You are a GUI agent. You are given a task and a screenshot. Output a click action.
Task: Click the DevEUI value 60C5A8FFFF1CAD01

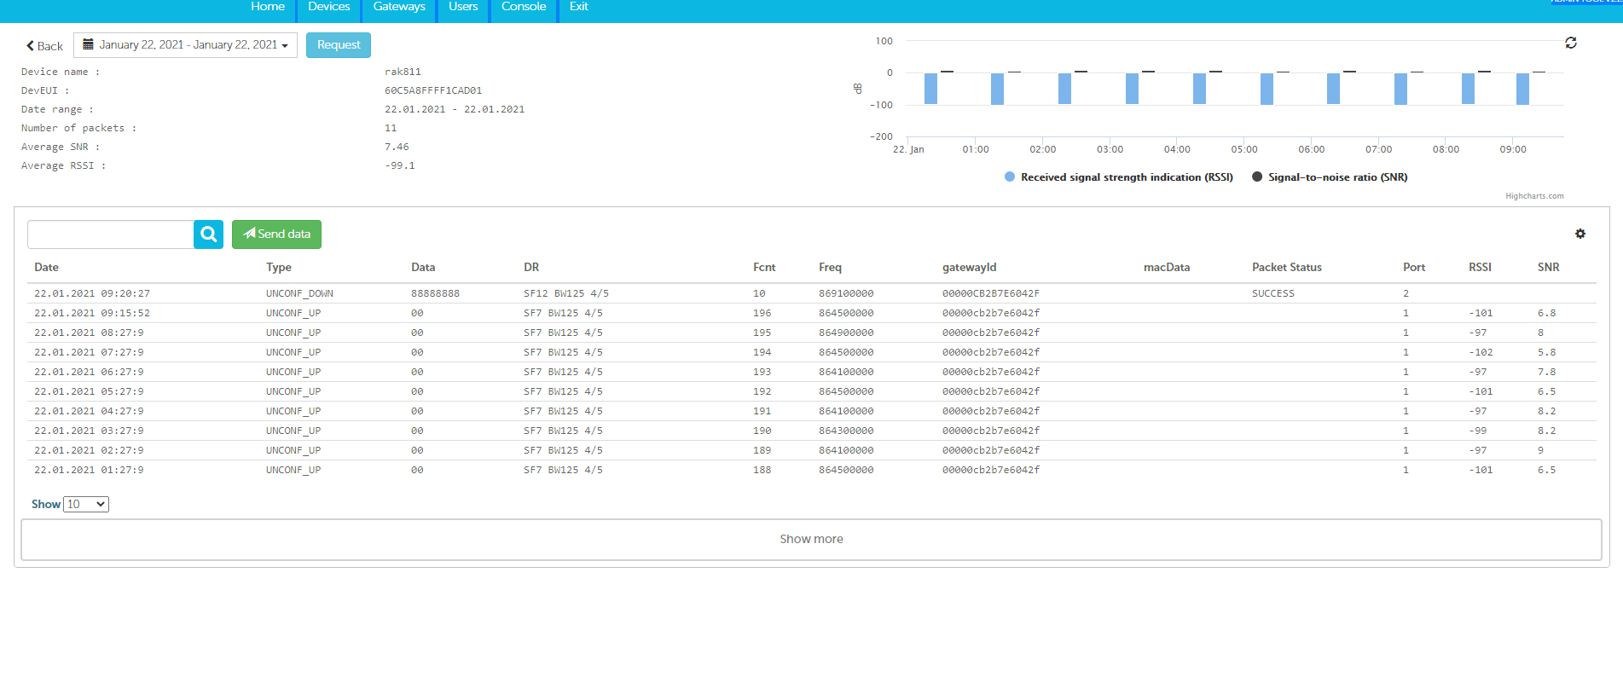click(433, 90)
